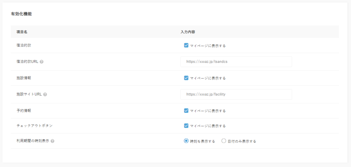Screen dimensions: 351x167
Task: Click help icon beside 宿泊約款URL
Action: click(x=41, y=62)
